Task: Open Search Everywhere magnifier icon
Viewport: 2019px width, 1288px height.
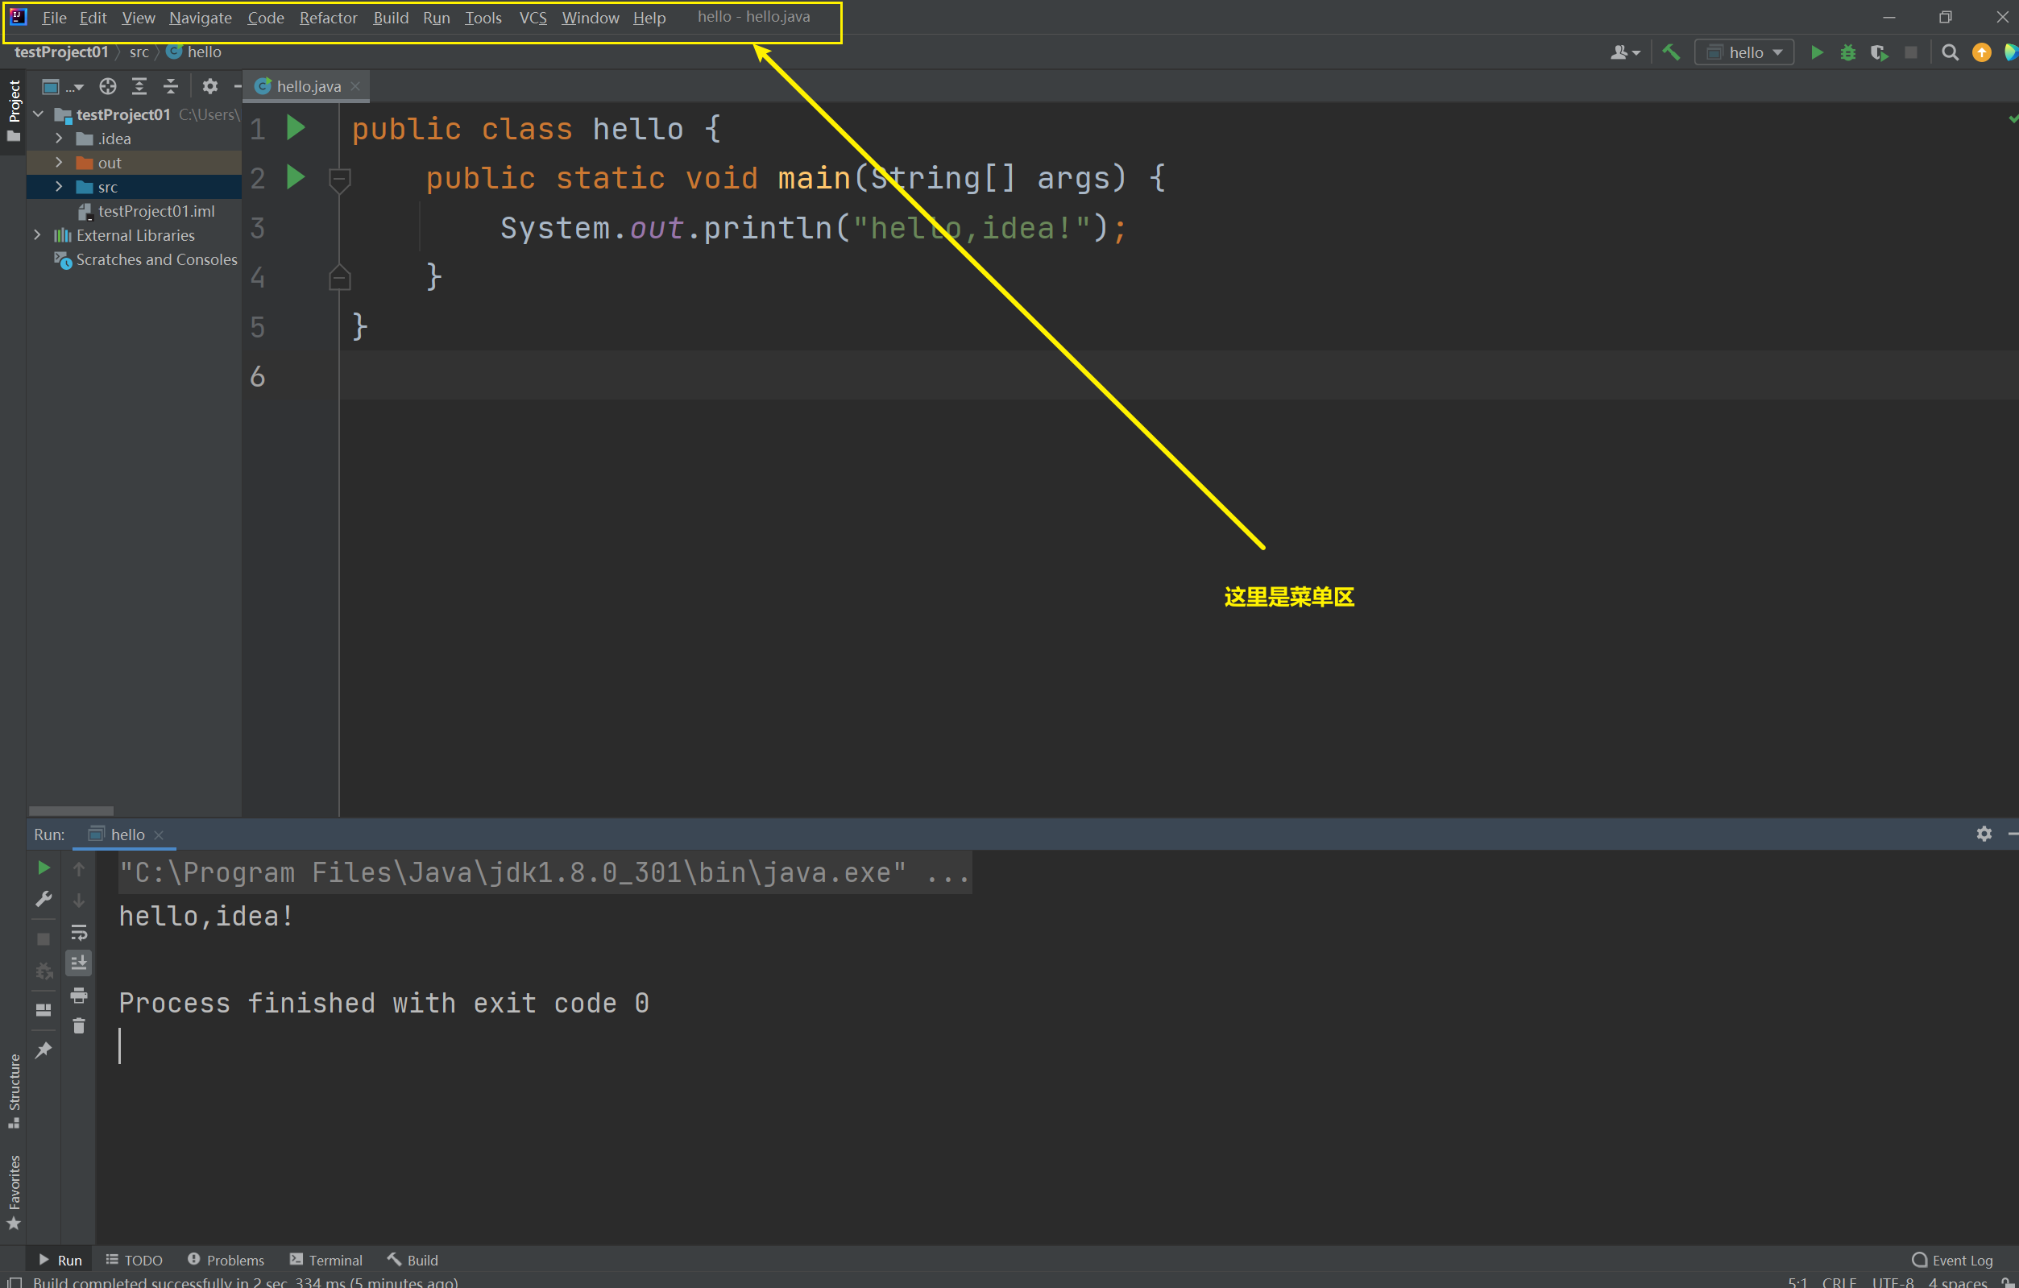Action: 1951,53
